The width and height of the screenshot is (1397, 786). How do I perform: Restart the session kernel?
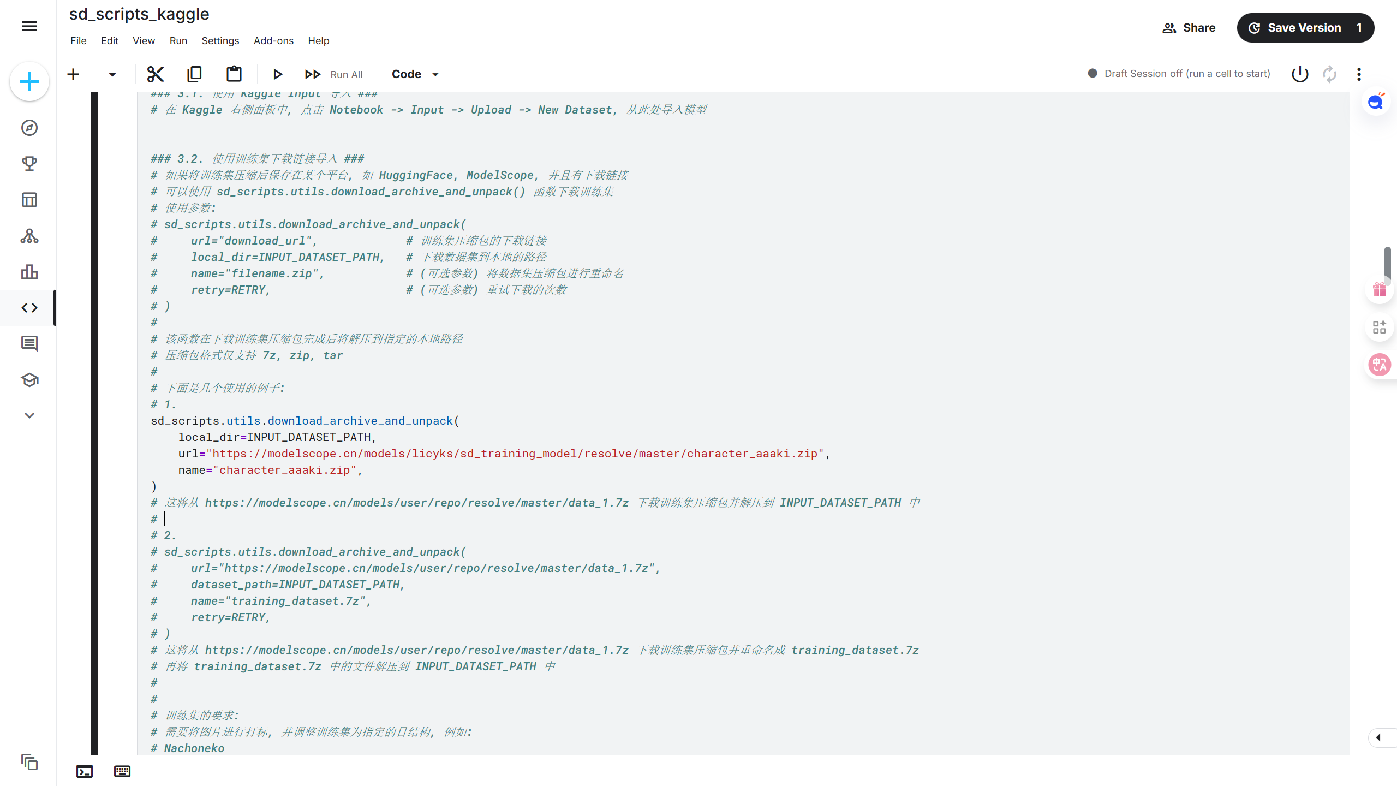1328,74
